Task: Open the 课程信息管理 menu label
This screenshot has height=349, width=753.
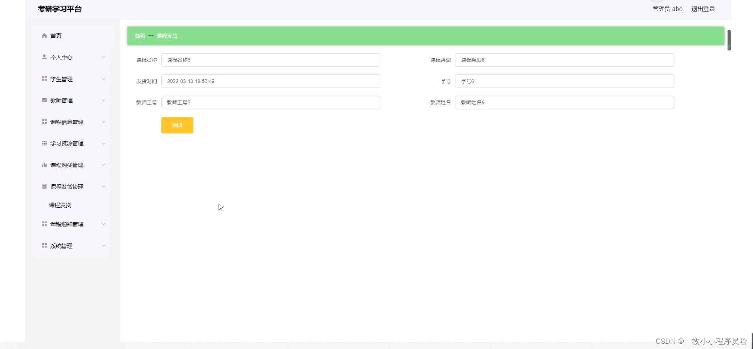Action: click(x=67, y=122)
